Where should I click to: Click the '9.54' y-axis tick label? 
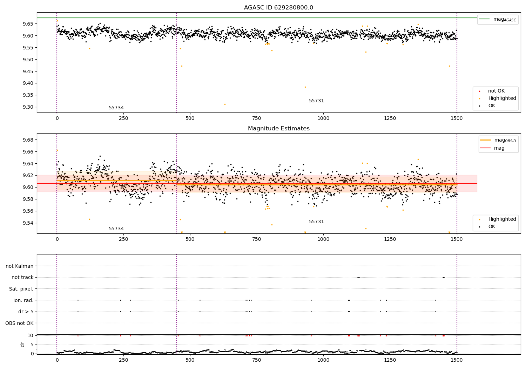[28, 223]
